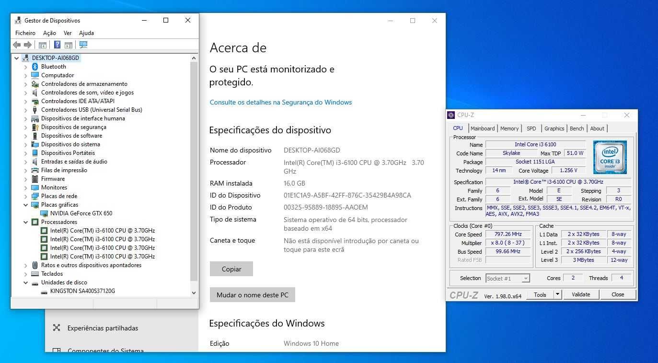Click the Controladores USB category icon
The image size is (658, 363).
[x=35, y=110]
